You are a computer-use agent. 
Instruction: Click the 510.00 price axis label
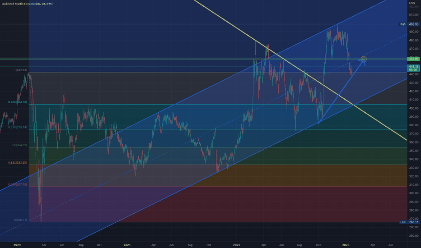click(x=414, y=15)
